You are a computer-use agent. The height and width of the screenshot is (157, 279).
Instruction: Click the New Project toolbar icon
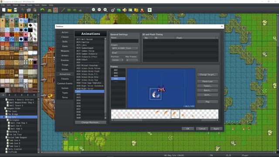pyautogui.click(x=4, y=10)
